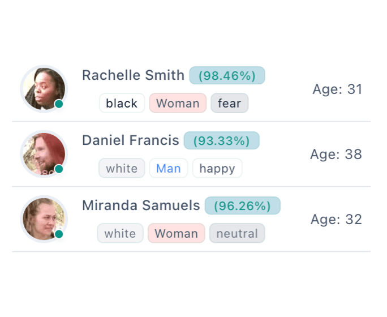Click the Woman tag in Rachelle Smith's row
Image resolution: width=387 pixels, height=317 pixels.
pyautogui.click(x=178, y=103)
